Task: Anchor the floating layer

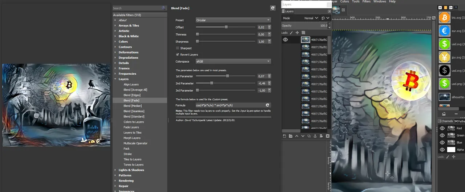Action: click(315, 136)
